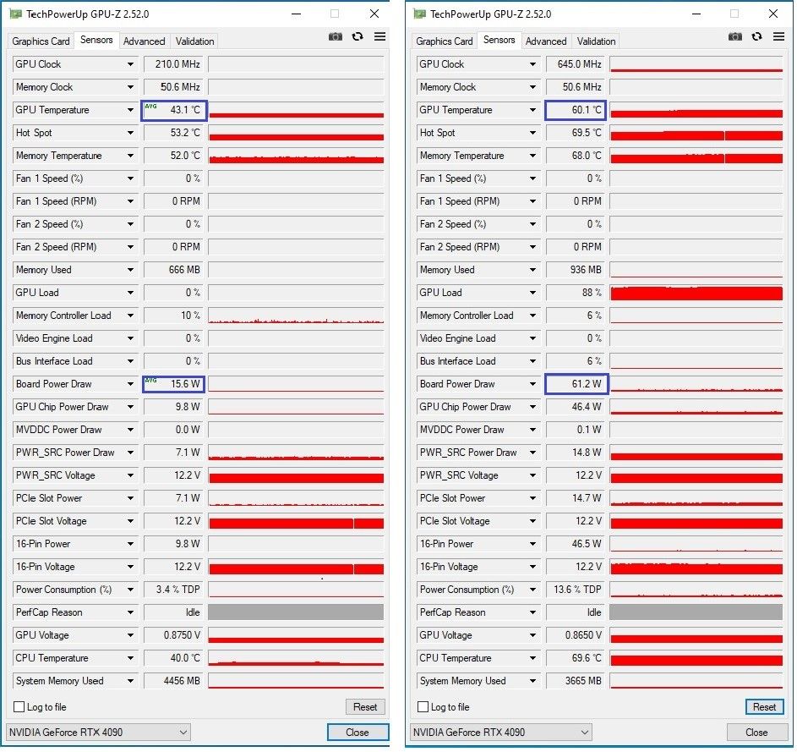Screen dimensions: 797x752
Task: Click Board Power Draw value 61.2 W
Action: [576, 384]
